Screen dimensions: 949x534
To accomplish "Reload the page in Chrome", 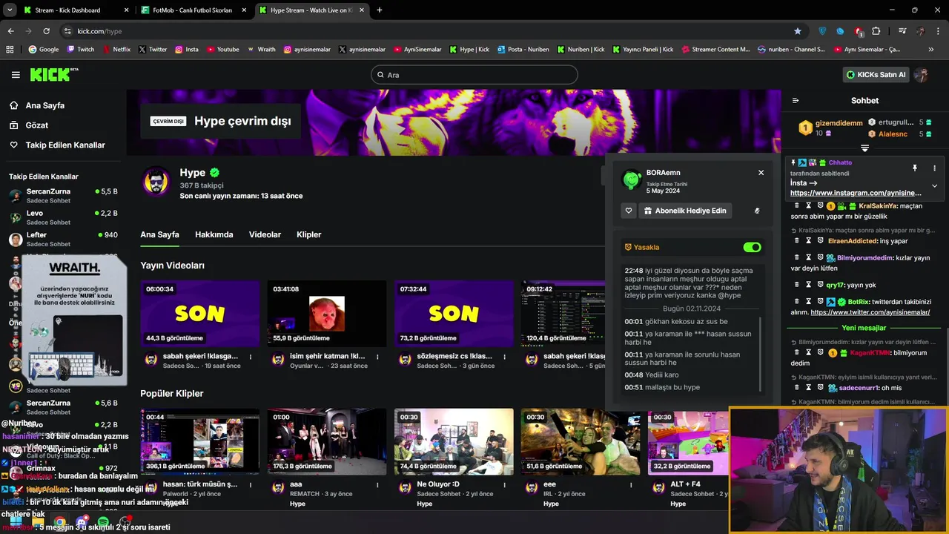I will point(46,31).
